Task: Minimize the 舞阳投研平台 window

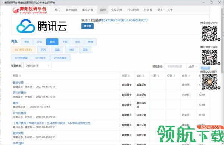Action: point(203,3)
